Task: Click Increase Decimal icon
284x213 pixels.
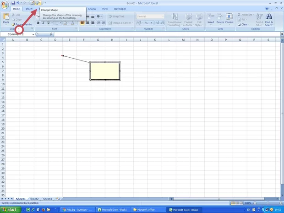Action: 157,23
